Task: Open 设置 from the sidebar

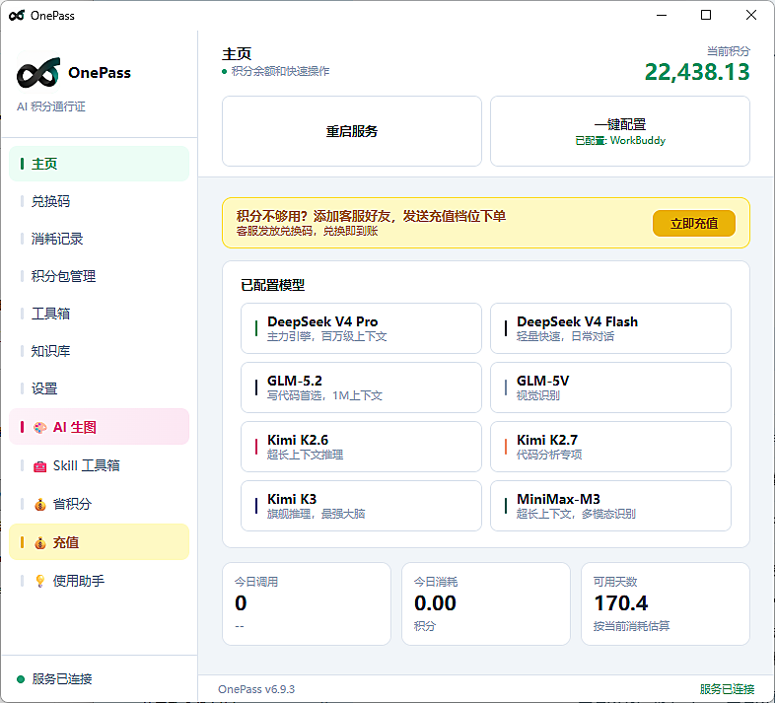Action: tap(99, 388)
